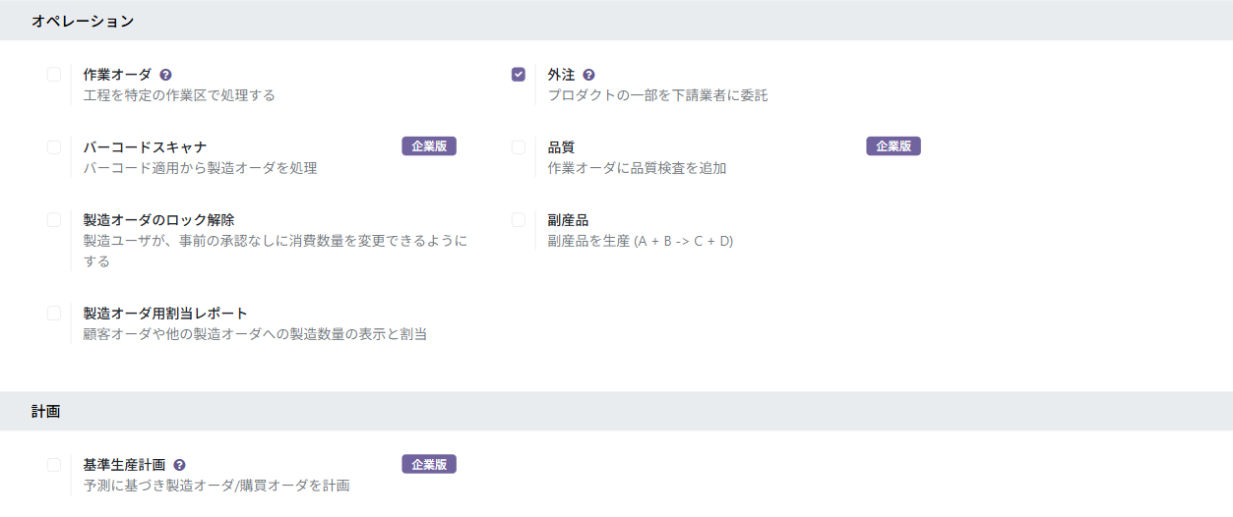Click the 副産品 setting label
The image size is (1233, 517).
pyautogui.click(x=568, y=220)
